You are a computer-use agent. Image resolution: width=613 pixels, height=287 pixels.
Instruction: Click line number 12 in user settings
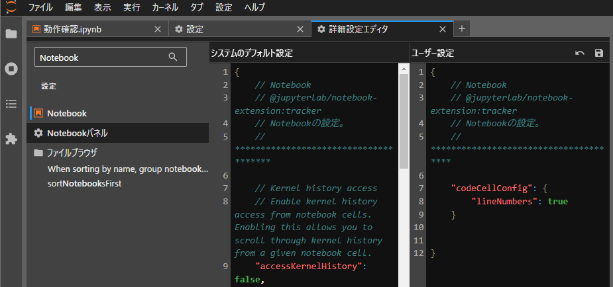tap(419, 253)
